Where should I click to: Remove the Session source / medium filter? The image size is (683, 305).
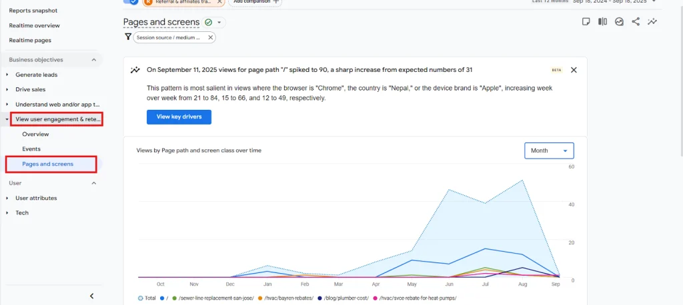click(x=211, y=38)
